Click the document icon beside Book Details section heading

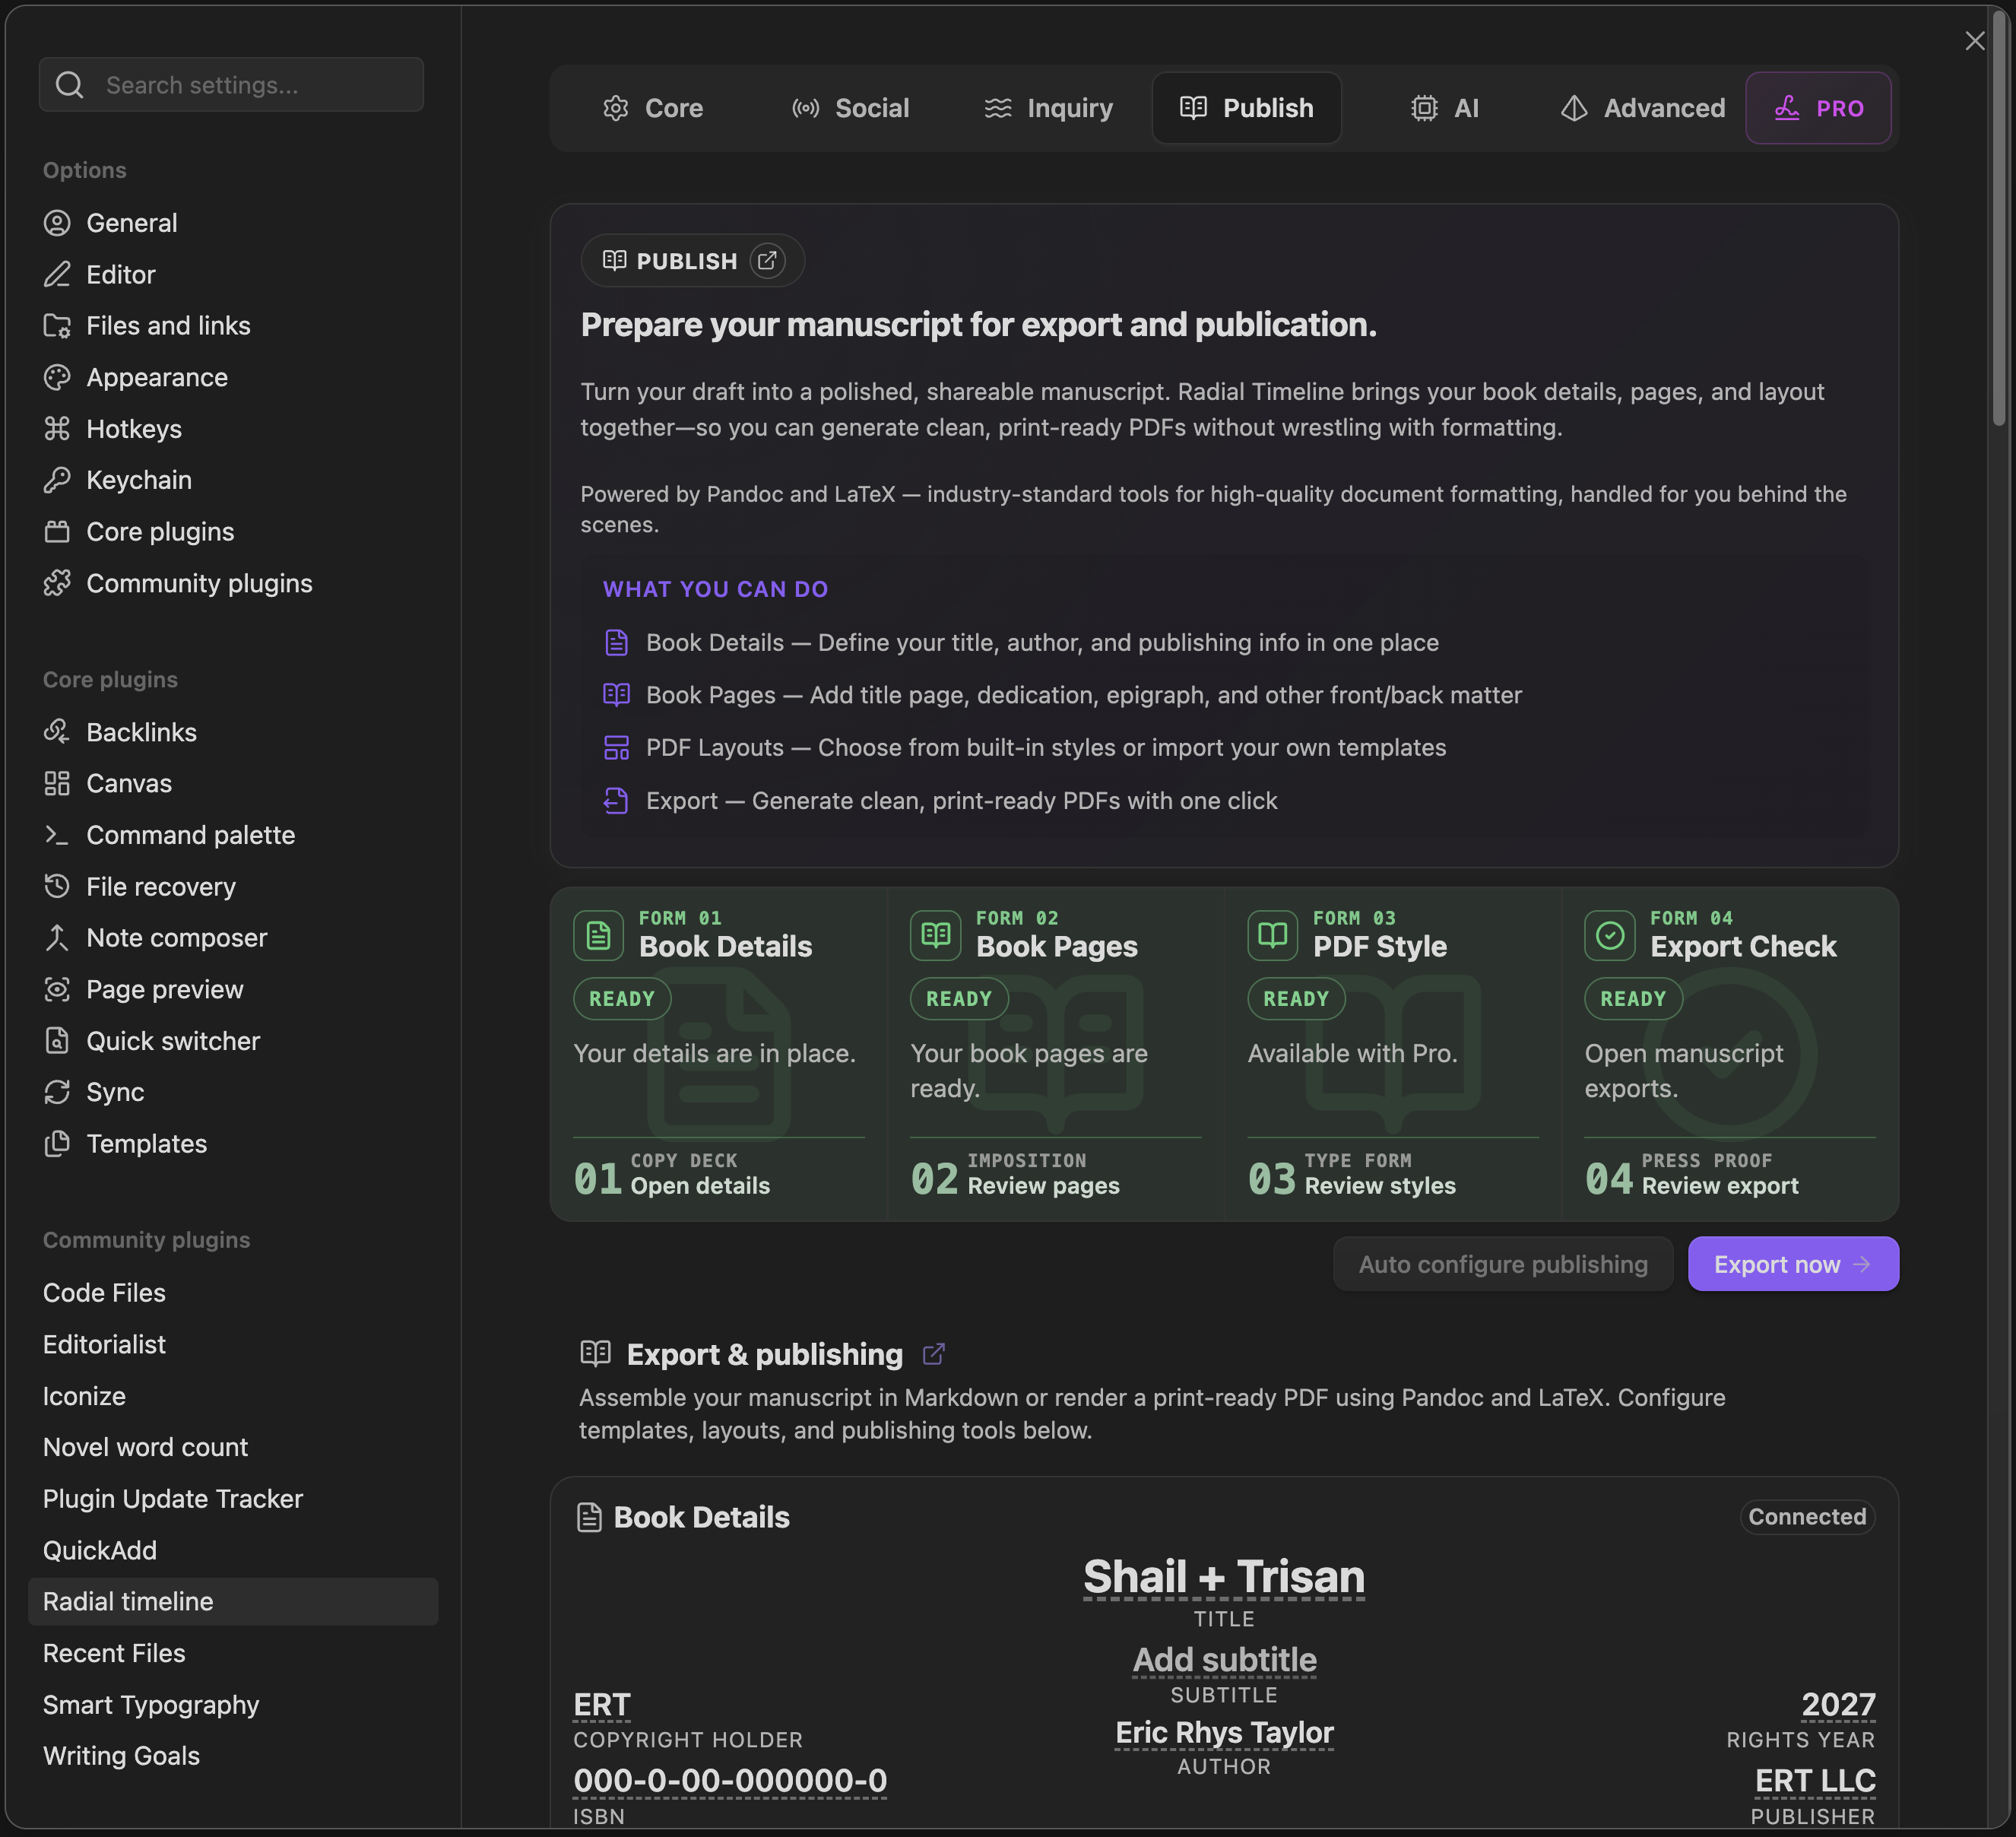coord(589,1517)
